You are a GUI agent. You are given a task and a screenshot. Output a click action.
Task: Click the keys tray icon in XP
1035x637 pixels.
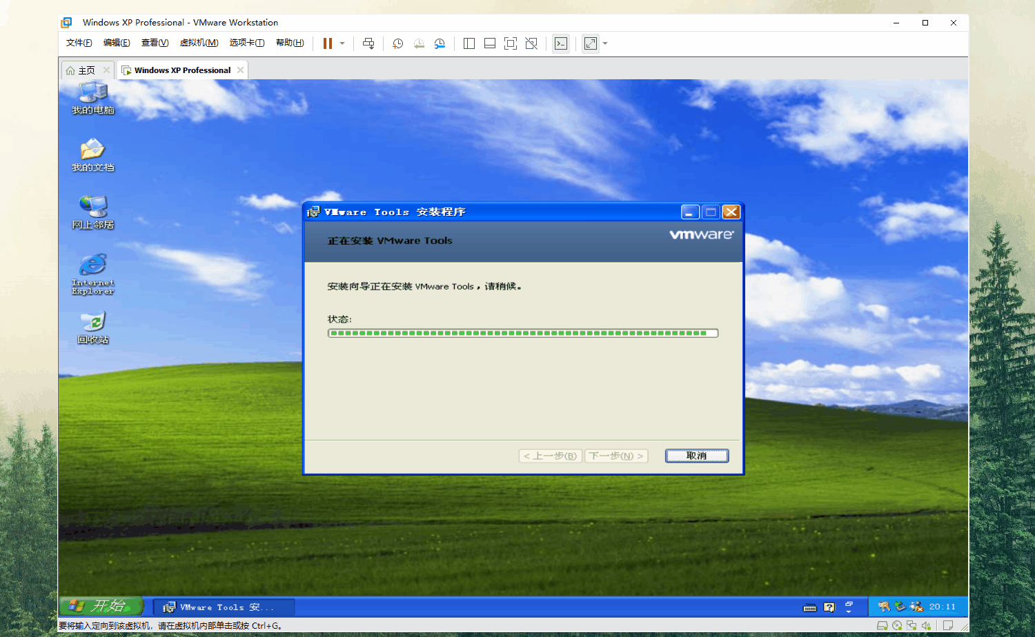click(884, 607)
